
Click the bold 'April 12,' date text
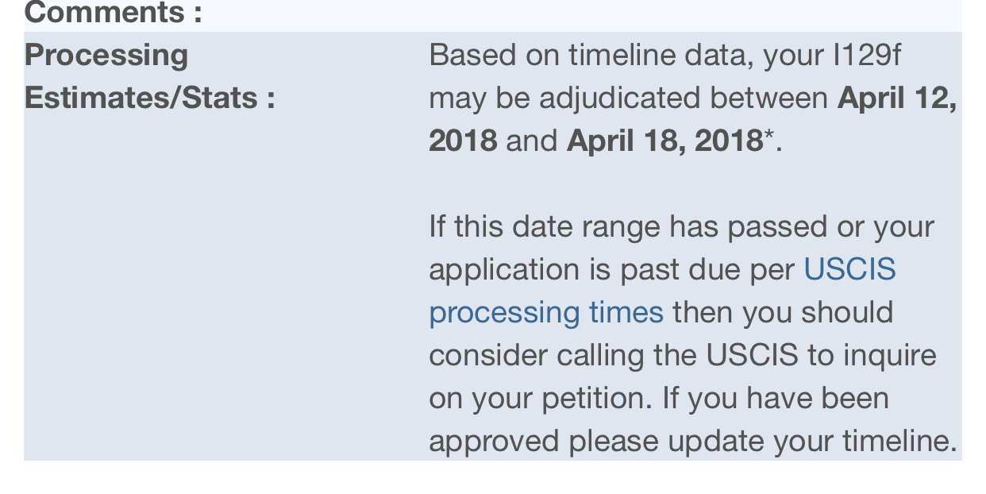tap(897, 98)
